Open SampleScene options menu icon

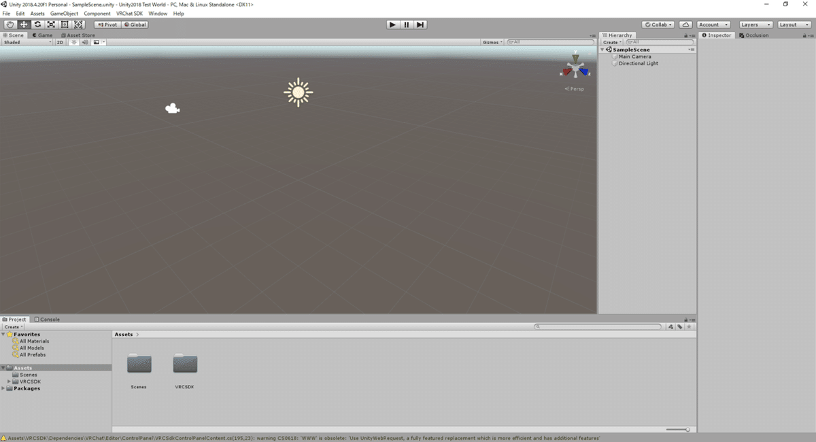692,50
